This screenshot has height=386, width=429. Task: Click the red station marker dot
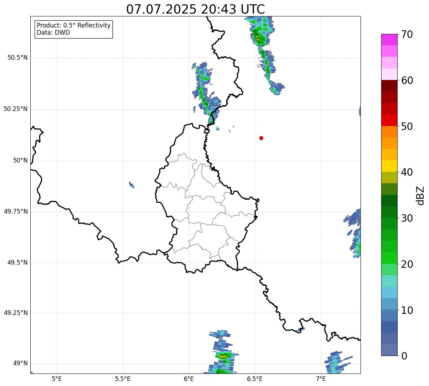click(261, 138)
